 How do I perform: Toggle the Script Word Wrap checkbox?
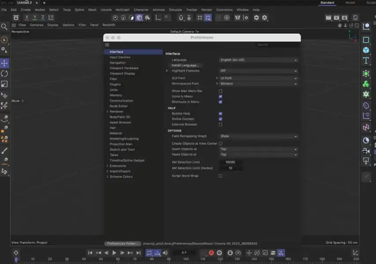[221, 176]
